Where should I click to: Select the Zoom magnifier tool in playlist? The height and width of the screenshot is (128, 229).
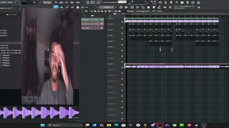pos(116,11)
